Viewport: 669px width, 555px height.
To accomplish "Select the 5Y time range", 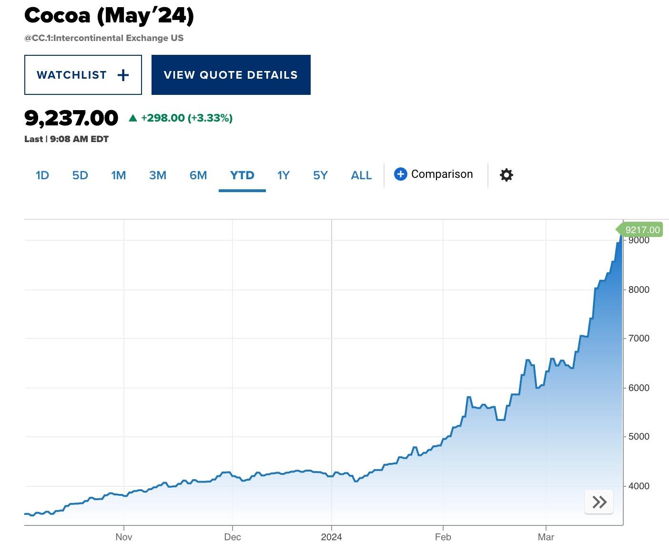I will coord(320,175).
